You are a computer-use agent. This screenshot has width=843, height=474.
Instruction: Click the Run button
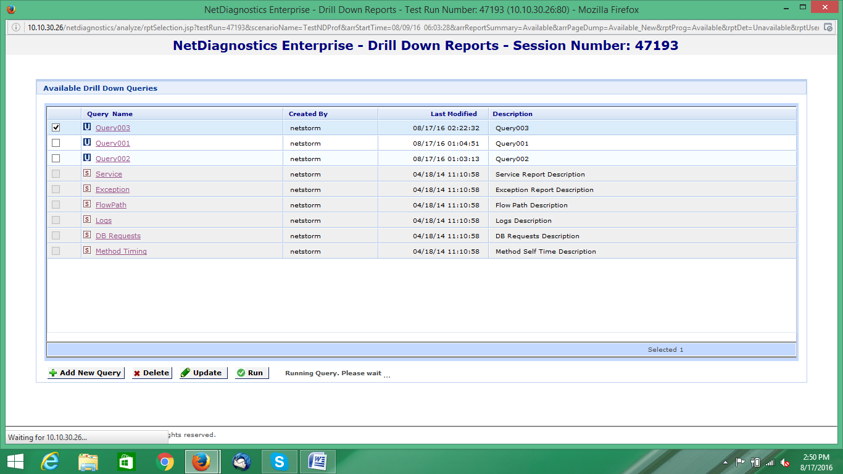tap(252, 373)
